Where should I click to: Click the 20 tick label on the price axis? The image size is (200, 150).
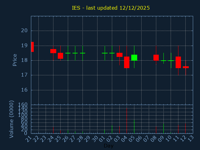tap(24, 31)
